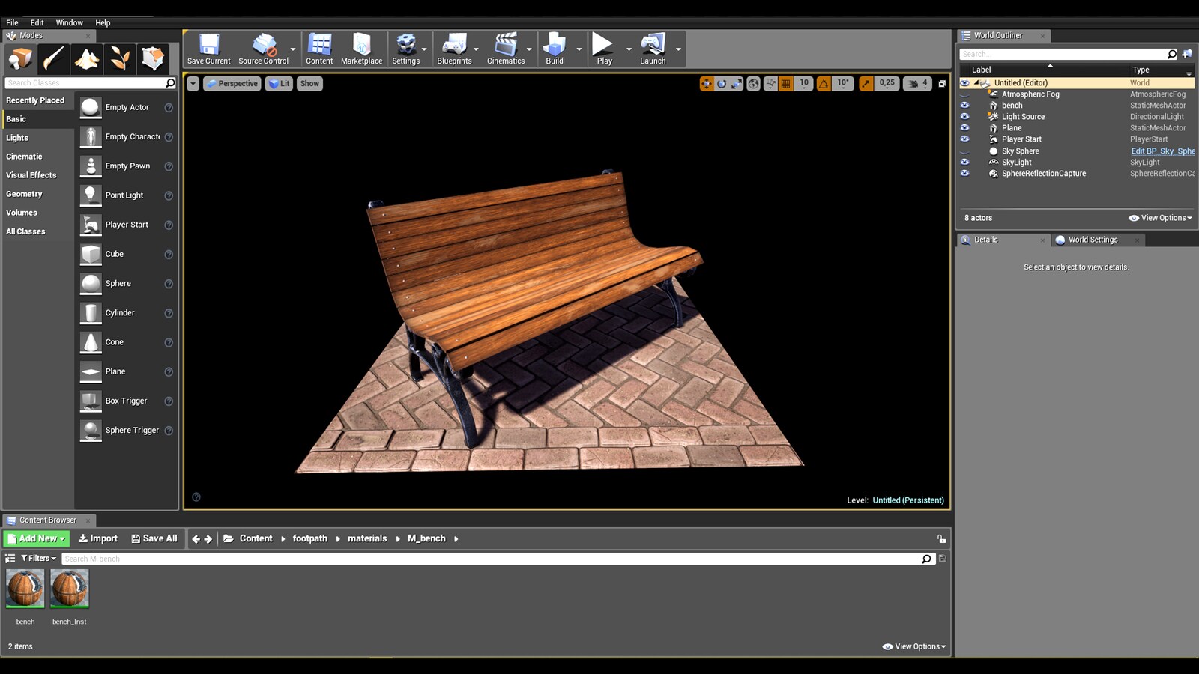This screenshot has width=1199, height=674.
Task: Hide the bench actor visibility eye
Action: click(x=965, y=105)
